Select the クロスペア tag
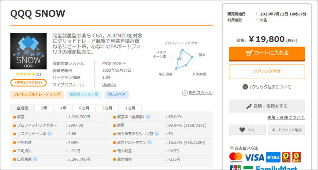 [x=117, y=94]
